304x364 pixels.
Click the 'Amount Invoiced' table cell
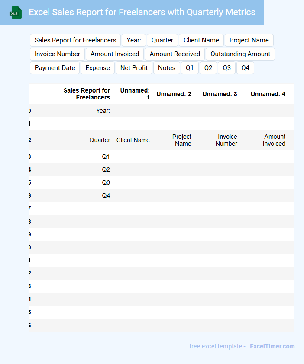274,140
